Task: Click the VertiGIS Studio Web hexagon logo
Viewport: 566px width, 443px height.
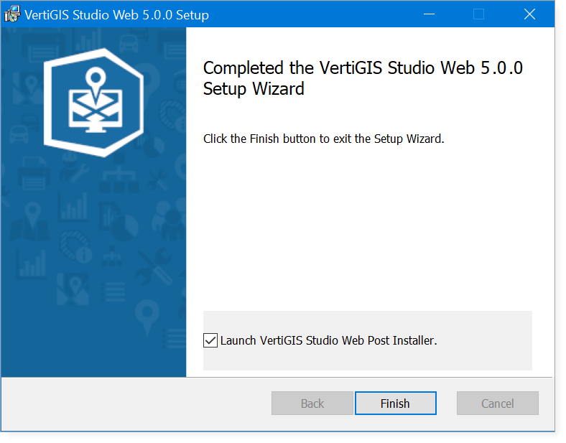Action: tap(93, 102)
